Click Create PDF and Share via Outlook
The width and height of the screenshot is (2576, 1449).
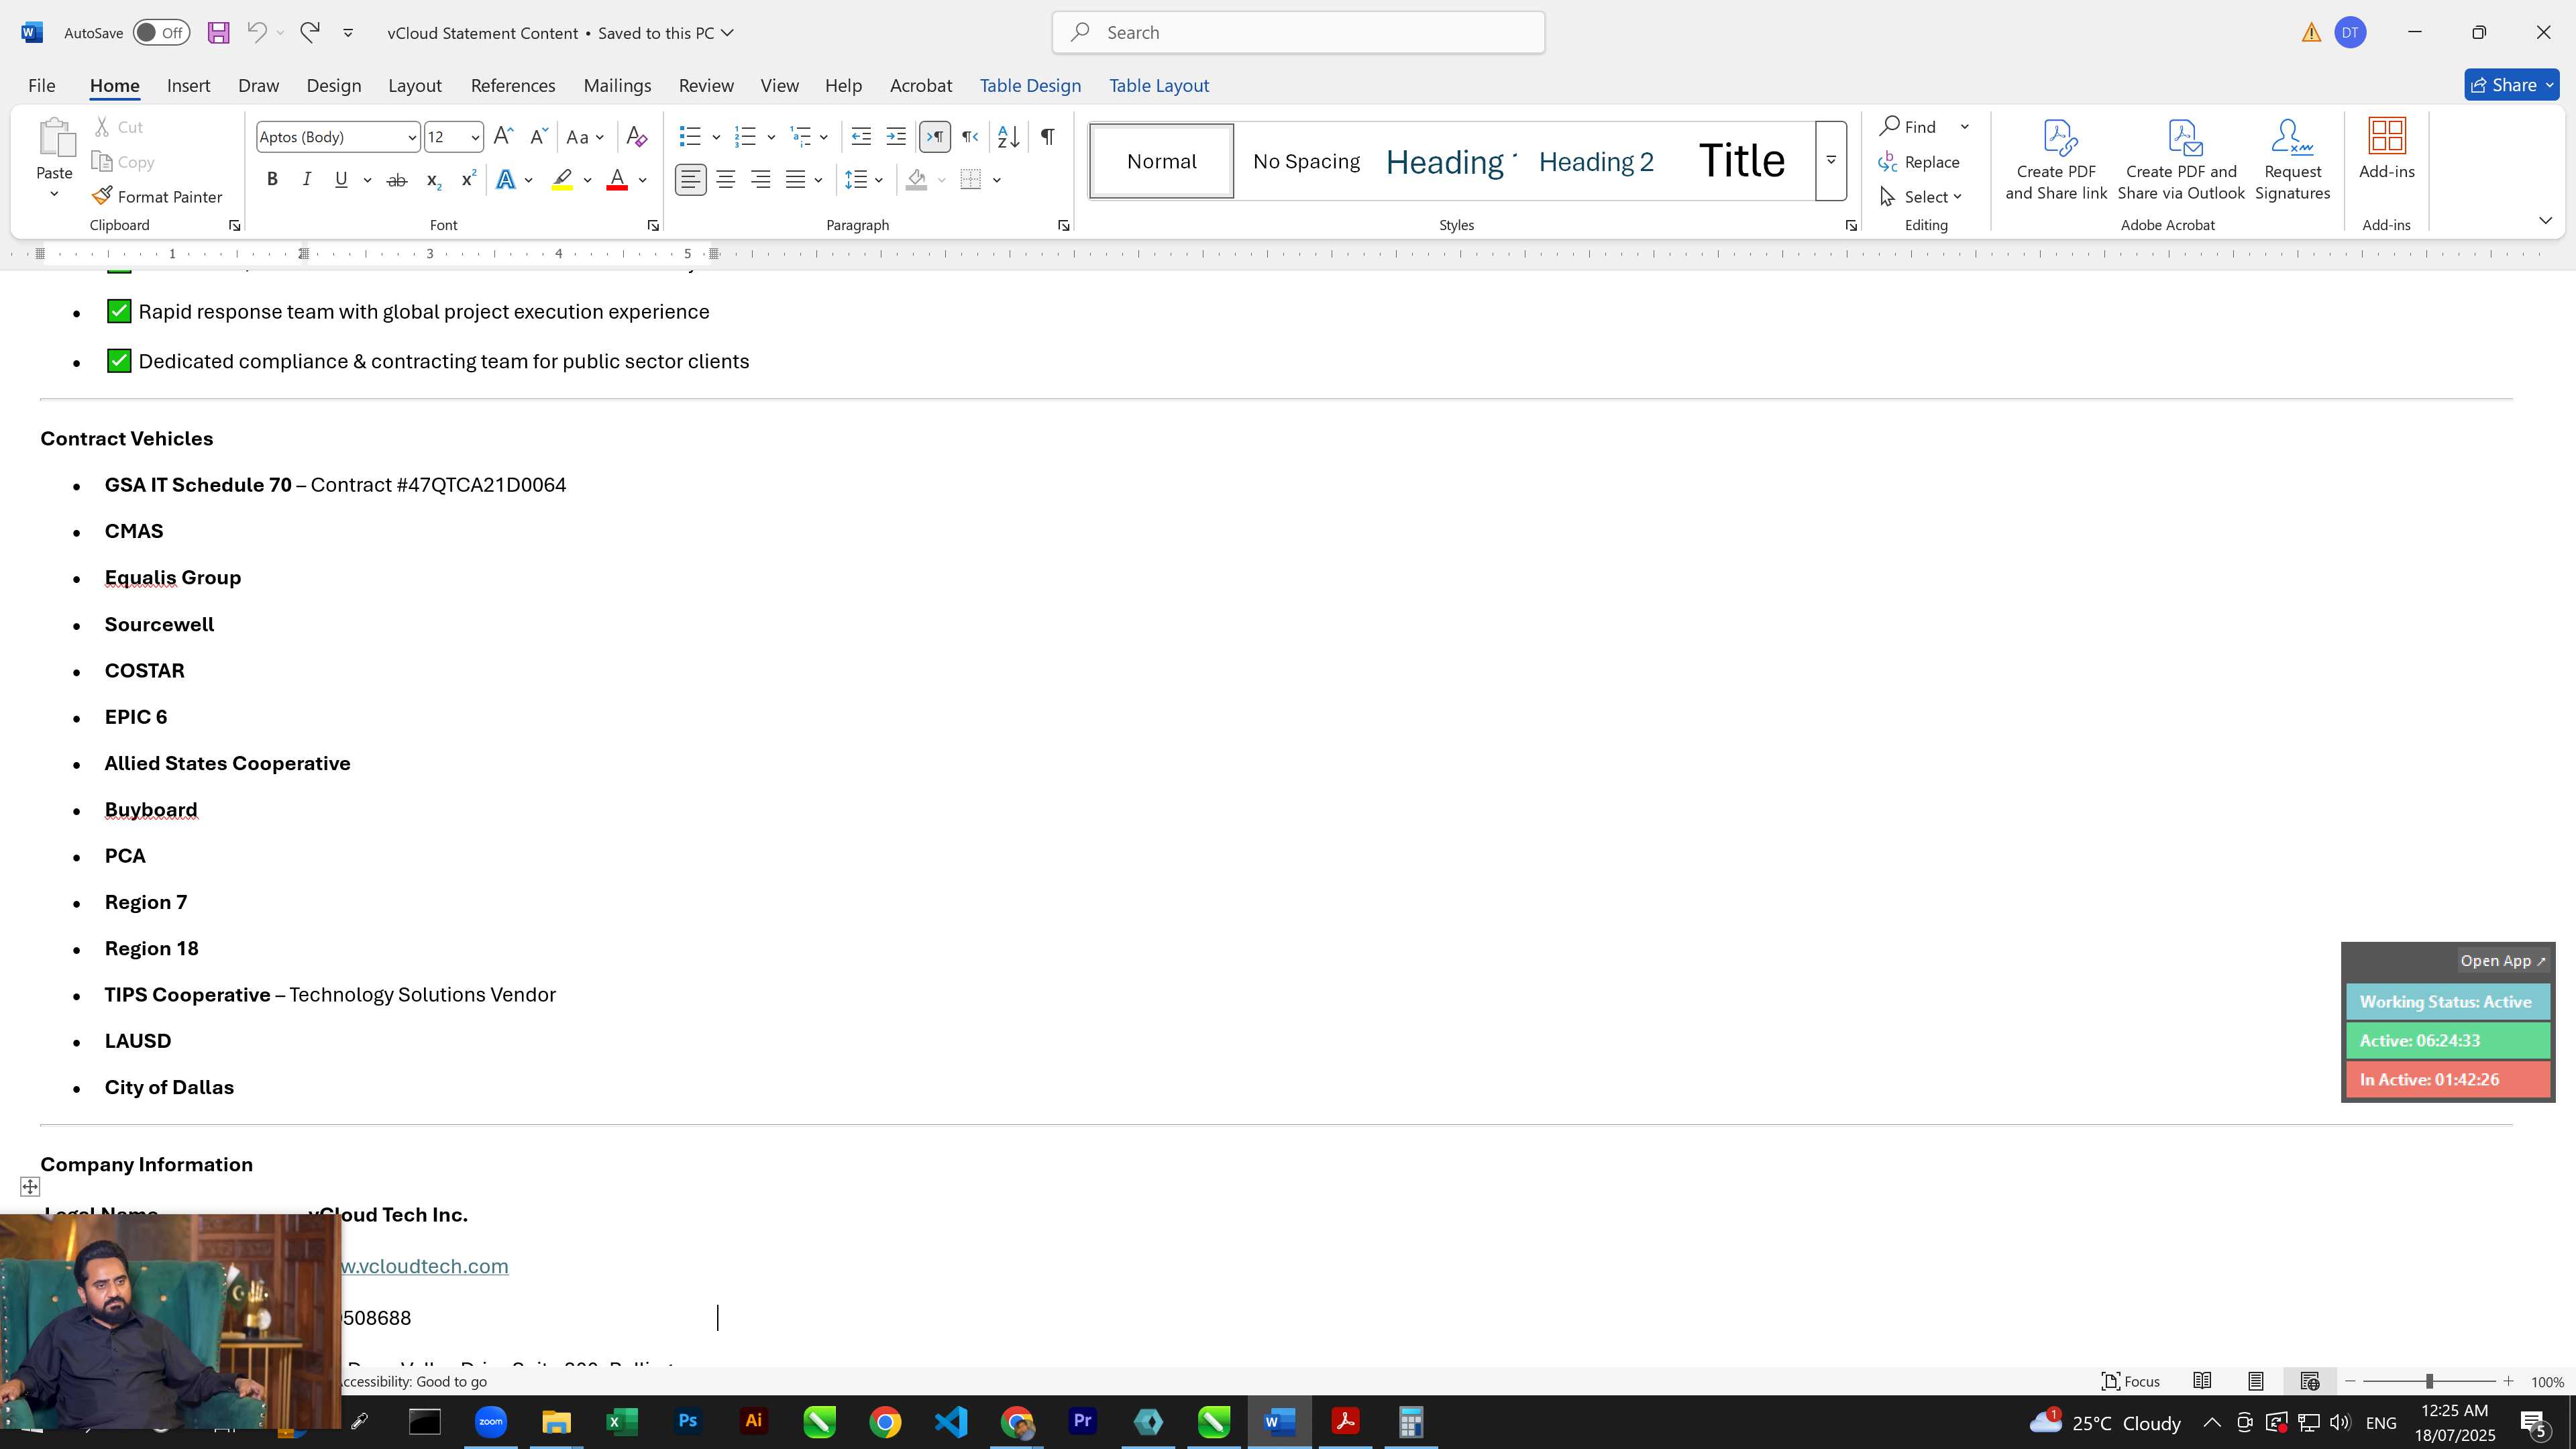[x=2181, y=160]
